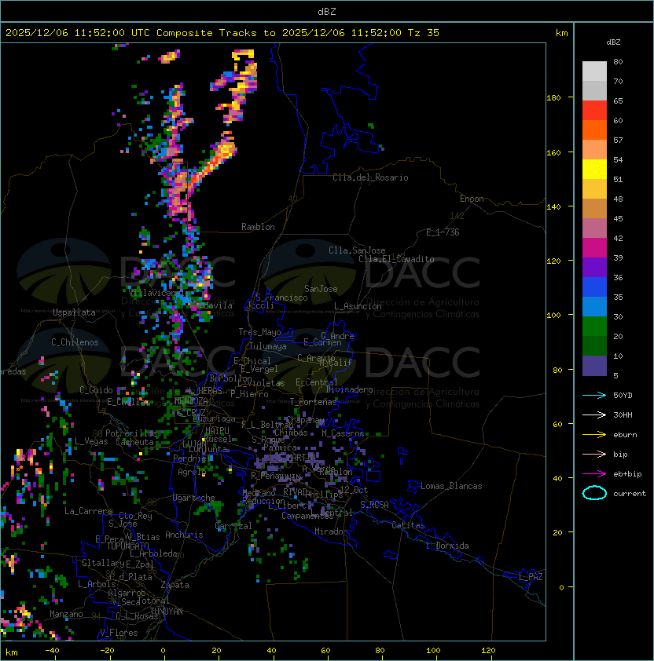Pick the red swatch in dBZ scale

594,111
